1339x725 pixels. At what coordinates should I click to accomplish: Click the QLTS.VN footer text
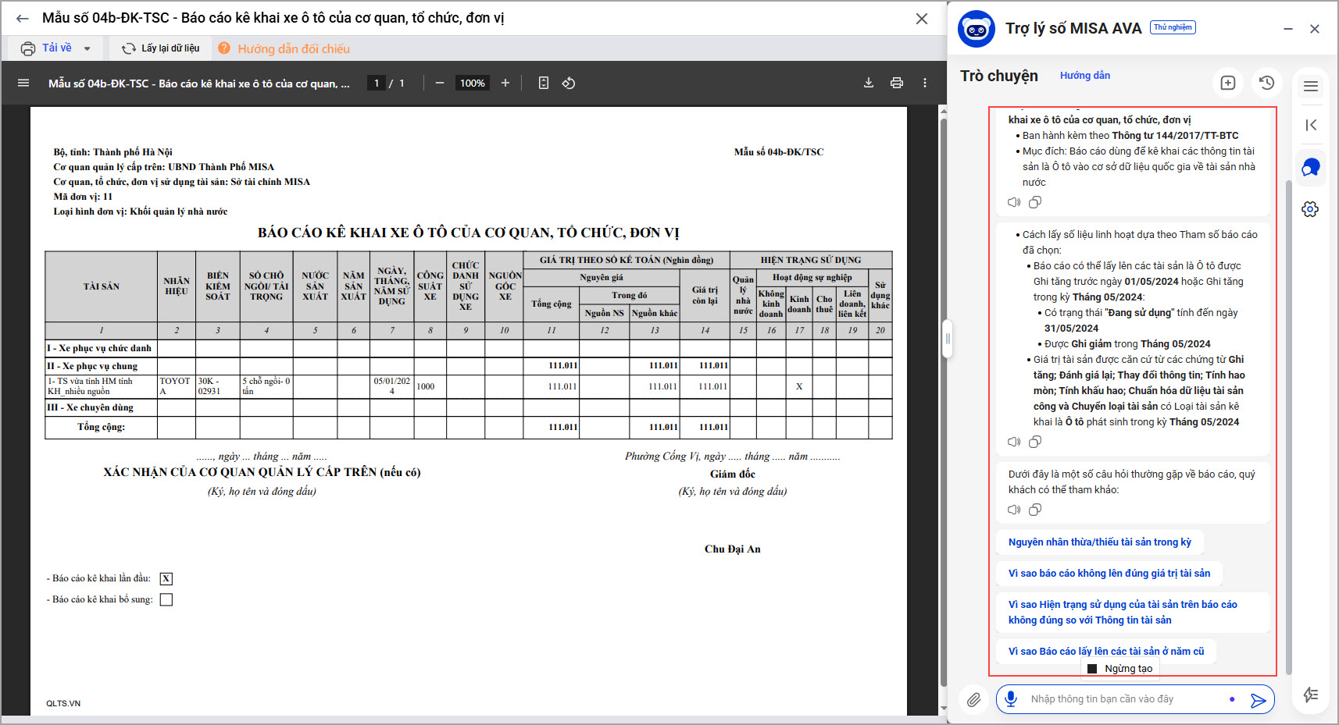tap(63, 703)
